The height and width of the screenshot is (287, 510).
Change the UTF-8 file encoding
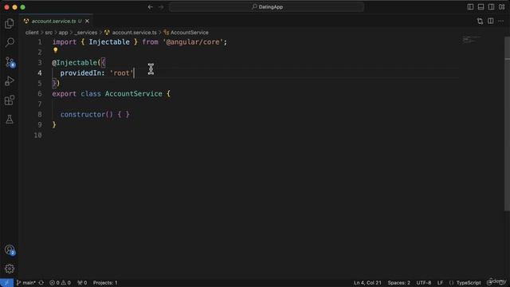coord(424,283)
